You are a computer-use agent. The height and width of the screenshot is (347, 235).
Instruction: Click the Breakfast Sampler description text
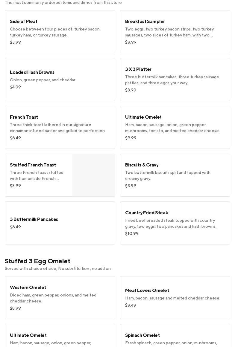[x=169, y=32]
